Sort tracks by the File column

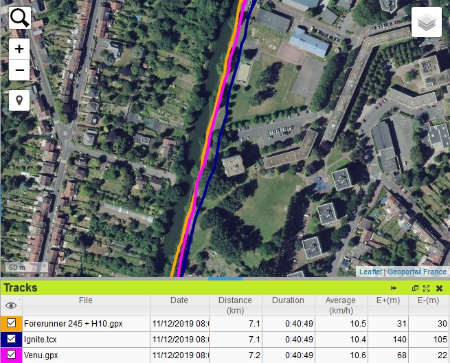[x=85, y=300]
